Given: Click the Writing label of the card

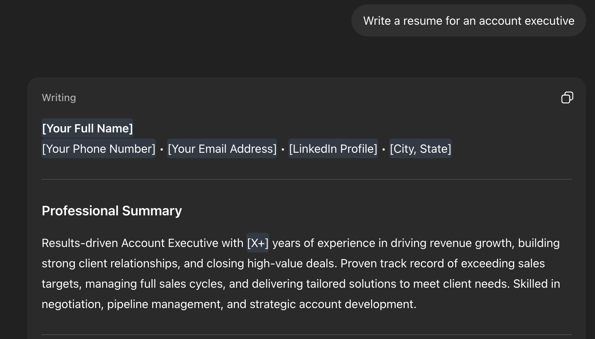Looking at the screenshot, I should tap(59, 97).
